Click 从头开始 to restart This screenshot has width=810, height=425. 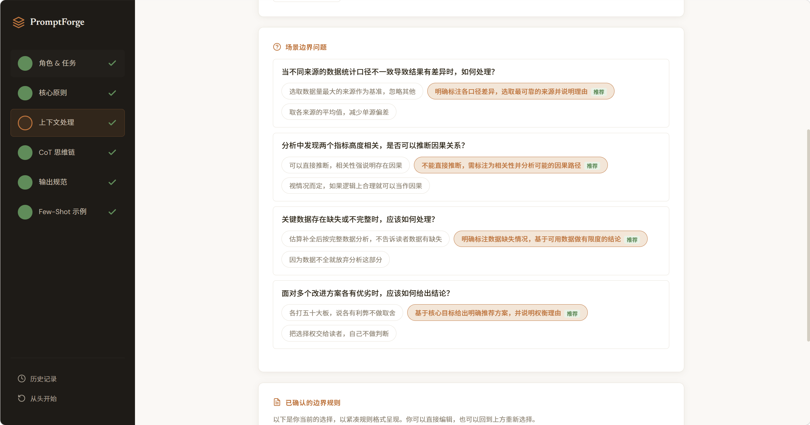click(x=43, y=399)
